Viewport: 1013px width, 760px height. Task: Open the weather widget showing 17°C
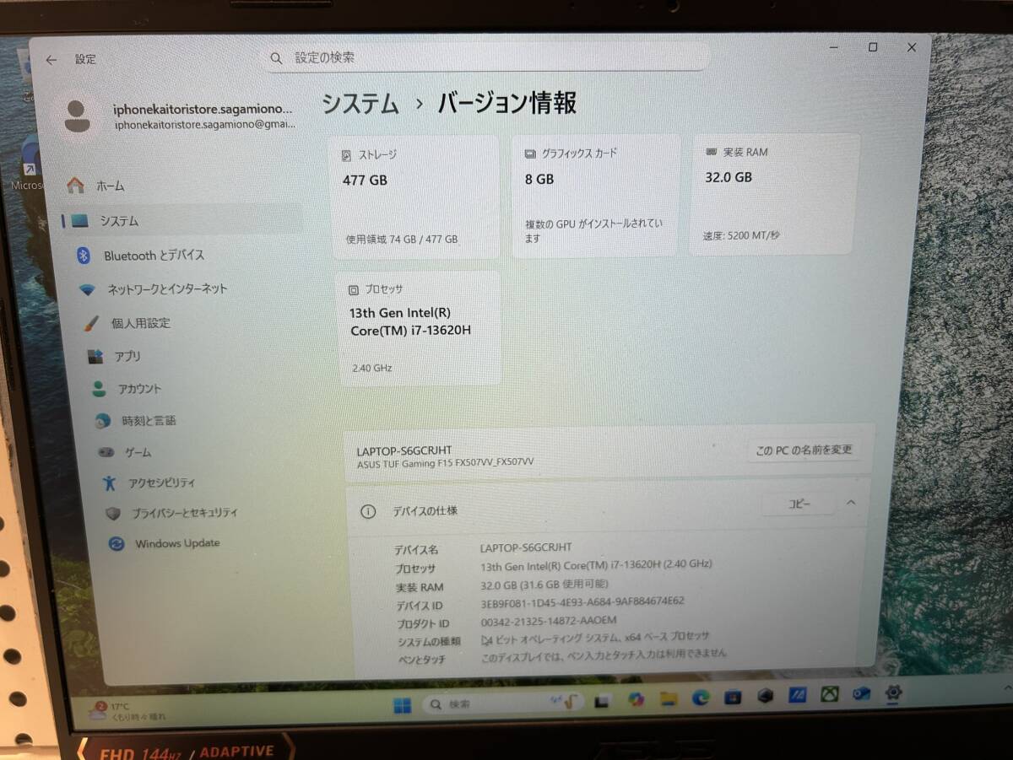(128, 711)
